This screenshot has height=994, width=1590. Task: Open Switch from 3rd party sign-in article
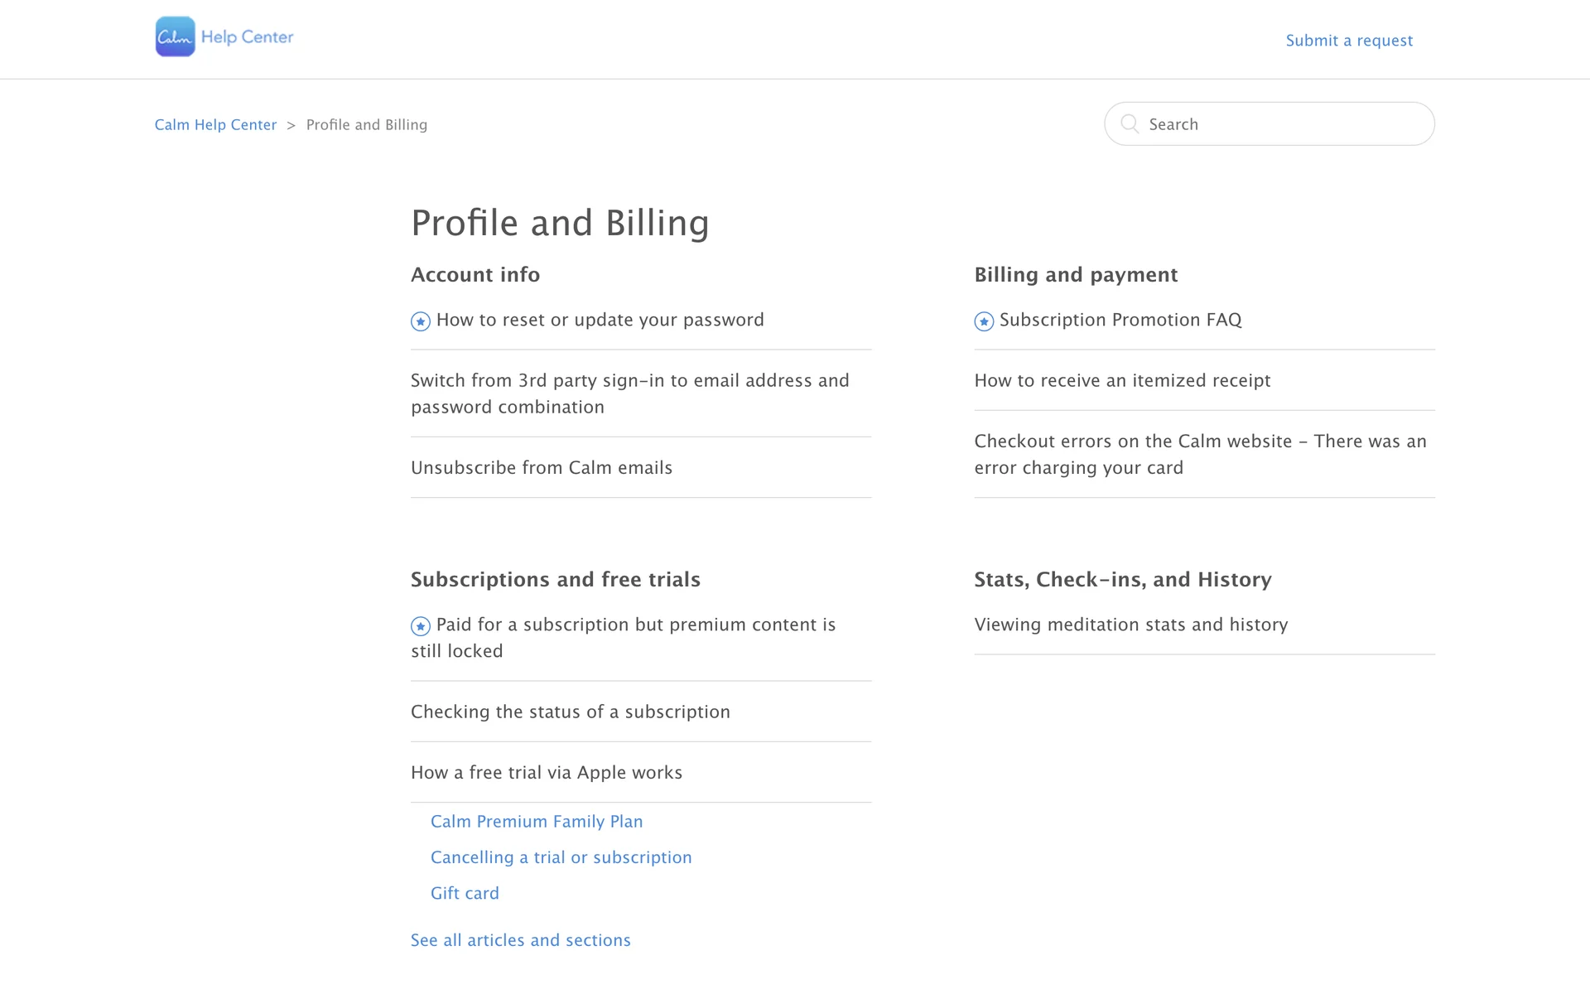coord(629,393)
